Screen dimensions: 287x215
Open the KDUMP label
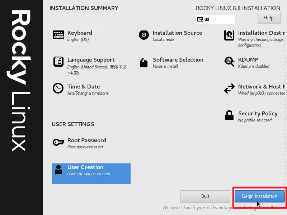click(x=248, y=60)
